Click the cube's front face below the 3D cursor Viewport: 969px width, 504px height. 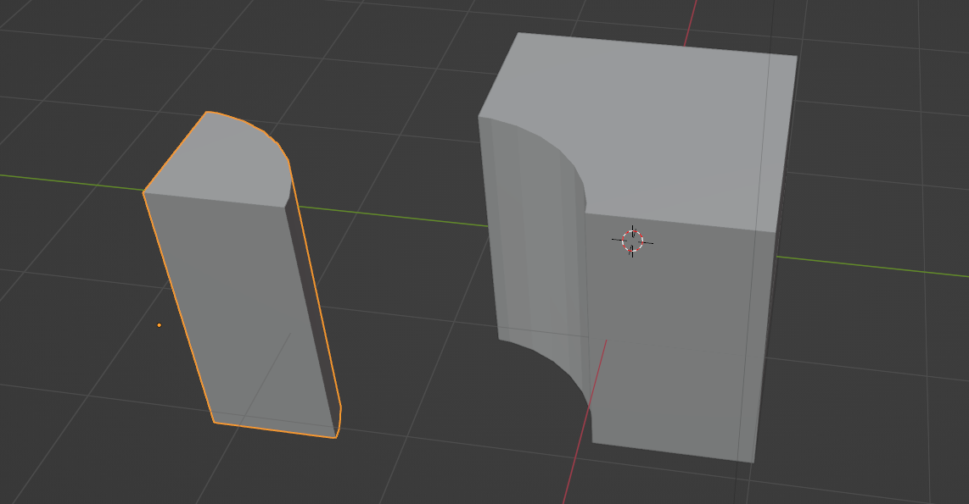[x=670, y=356]
